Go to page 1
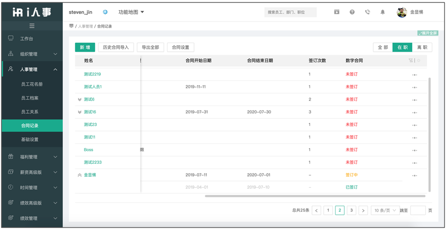The image size is (446, 230). point(328,210)
